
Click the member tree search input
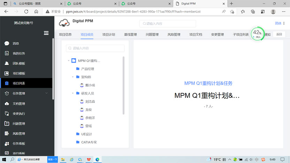click(x=95, y=48)
